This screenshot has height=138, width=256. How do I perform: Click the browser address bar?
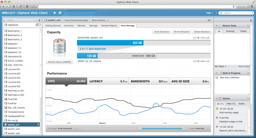pyautogui.click(x=135, y=6)
